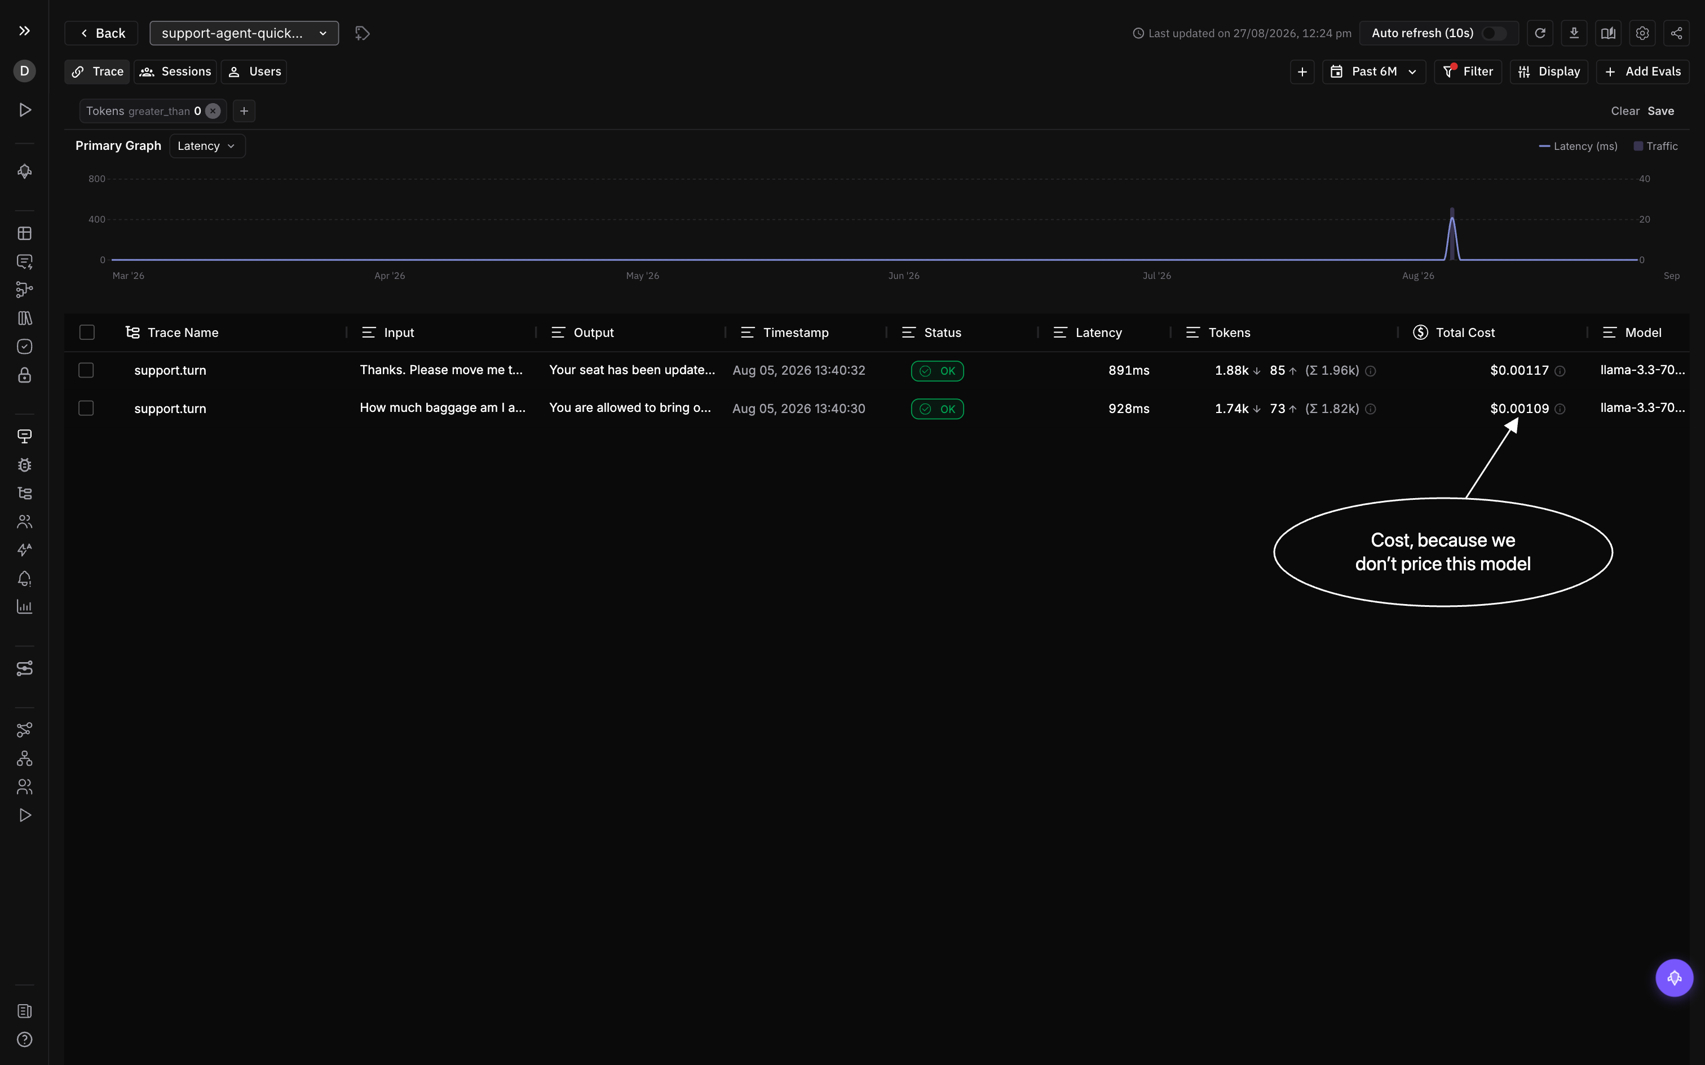Open the Primary Graph Latency dropdown

pyautogui.click(x=207, y=146)
